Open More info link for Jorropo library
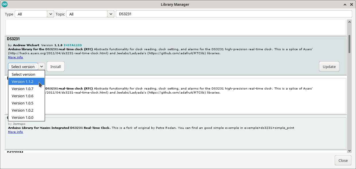Viewport: 356px width, 169px height. click(15, 132)
